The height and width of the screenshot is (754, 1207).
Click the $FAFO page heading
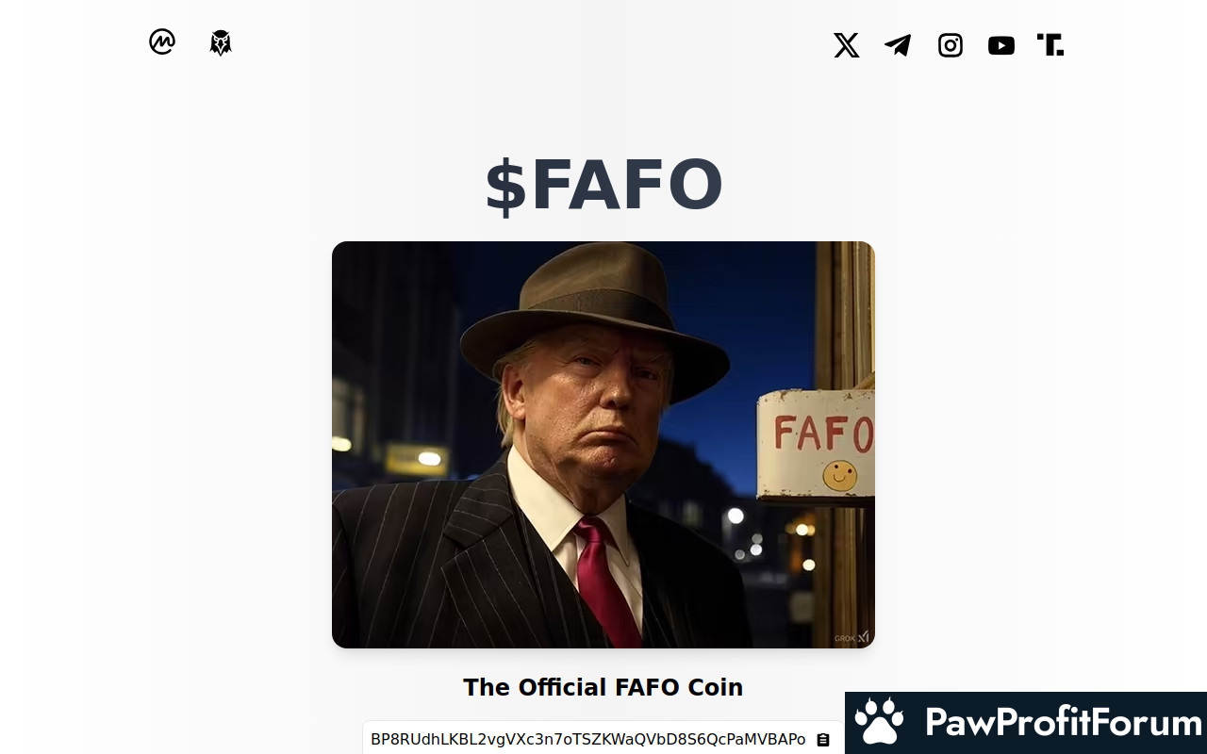pos(603,185)
